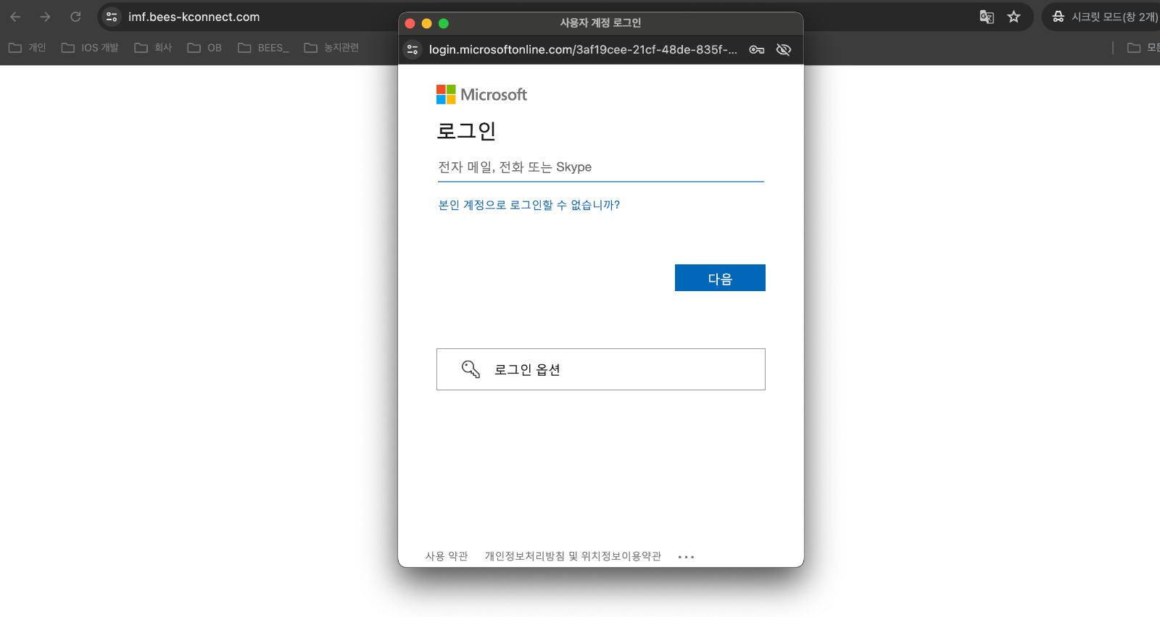This screenshot has width=1160, height=617.
Task: Bookmark this page with the star icon
Action: tap(1014, 17)
